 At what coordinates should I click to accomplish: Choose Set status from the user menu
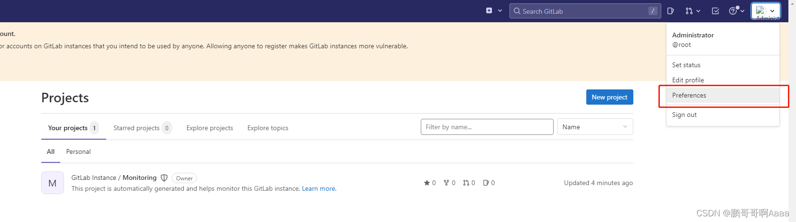722,65
